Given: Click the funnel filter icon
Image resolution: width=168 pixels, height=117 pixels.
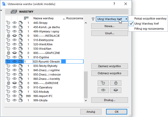Looking at the screenshot, I should (93, 19).
